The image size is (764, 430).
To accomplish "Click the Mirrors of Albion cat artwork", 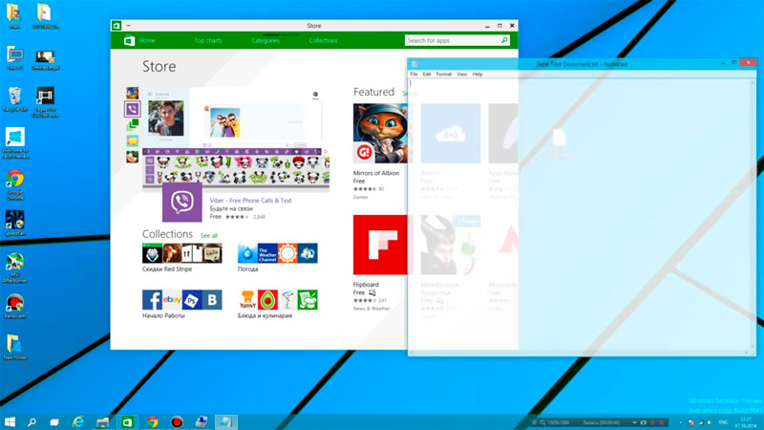I will [380, 133].
